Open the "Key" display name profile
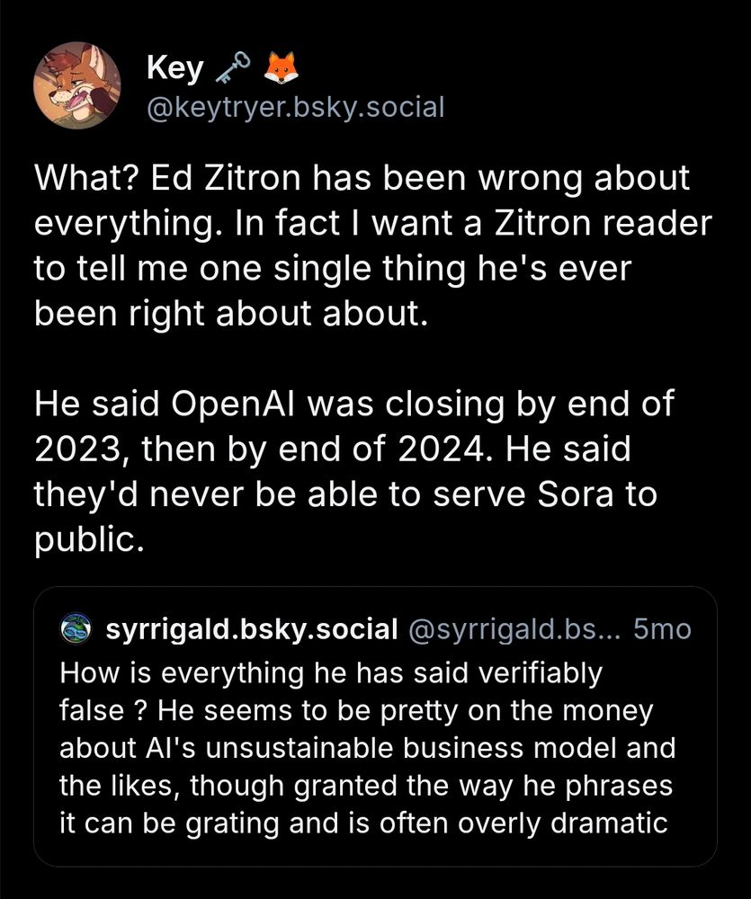This screenshot has height=899, width=751. (175, 69)
